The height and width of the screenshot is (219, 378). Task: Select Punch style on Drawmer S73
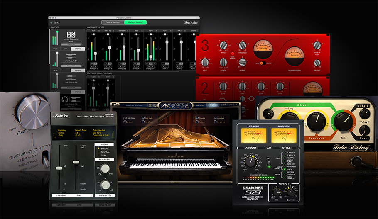click(x=285, y=169)
